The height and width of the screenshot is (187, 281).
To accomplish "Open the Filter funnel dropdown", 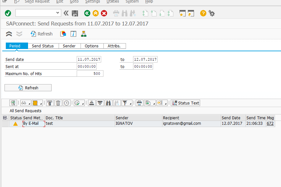I will click(127, 103).
